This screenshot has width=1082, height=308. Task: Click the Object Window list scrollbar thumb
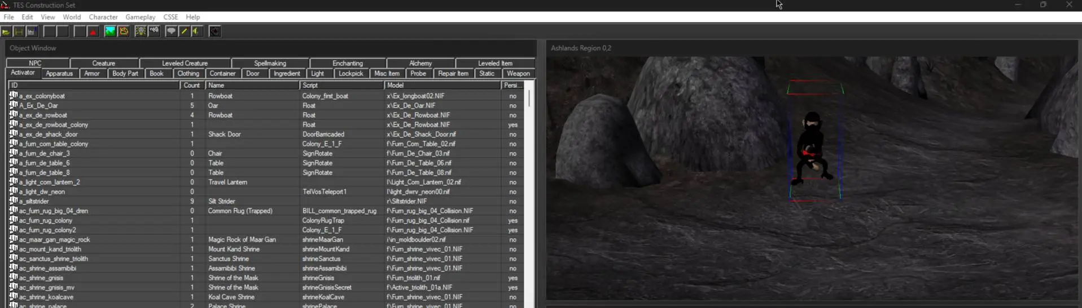point(529,99)
